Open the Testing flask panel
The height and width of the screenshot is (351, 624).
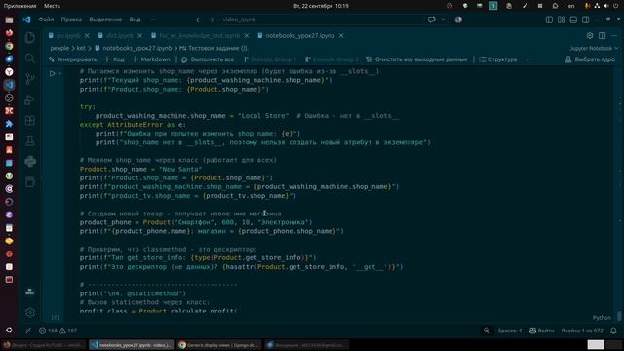point(30,140)
